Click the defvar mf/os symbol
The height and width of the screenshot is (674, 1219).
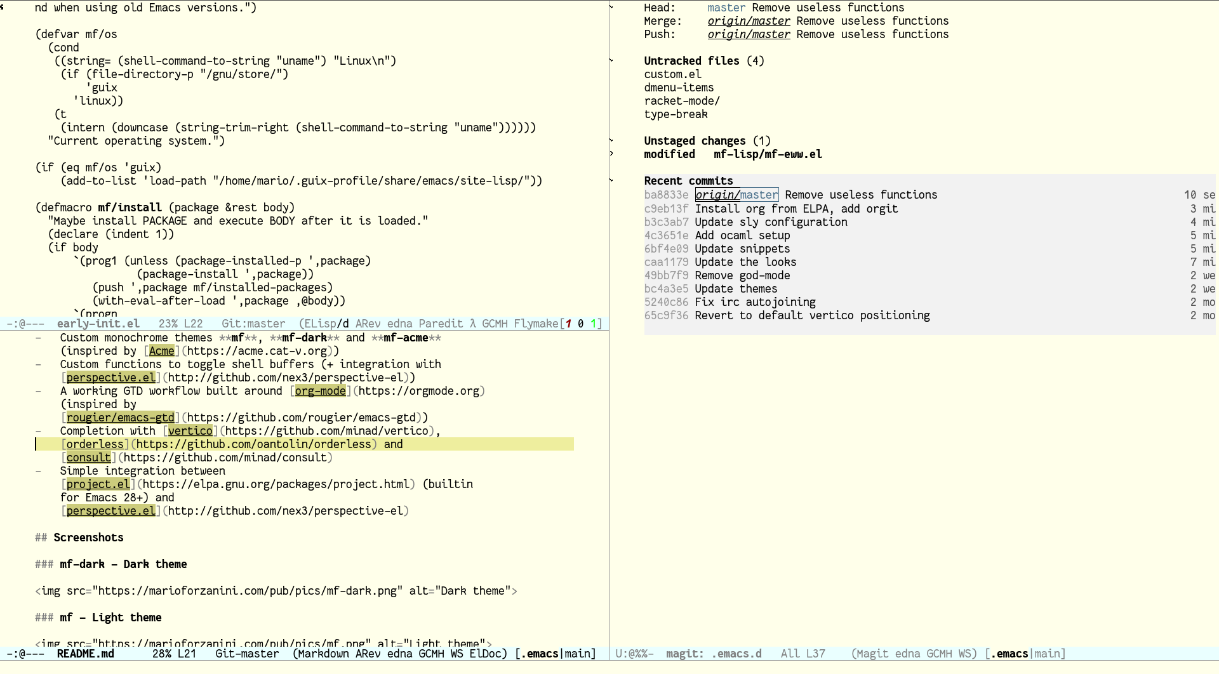[101, 34]
